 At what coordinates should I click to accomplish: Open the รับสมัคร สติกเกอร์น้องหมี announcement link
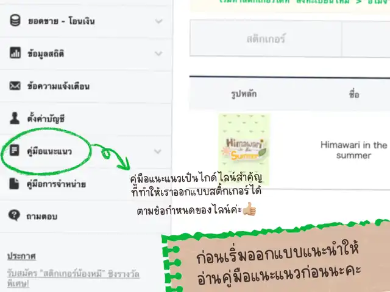point(73,279)
